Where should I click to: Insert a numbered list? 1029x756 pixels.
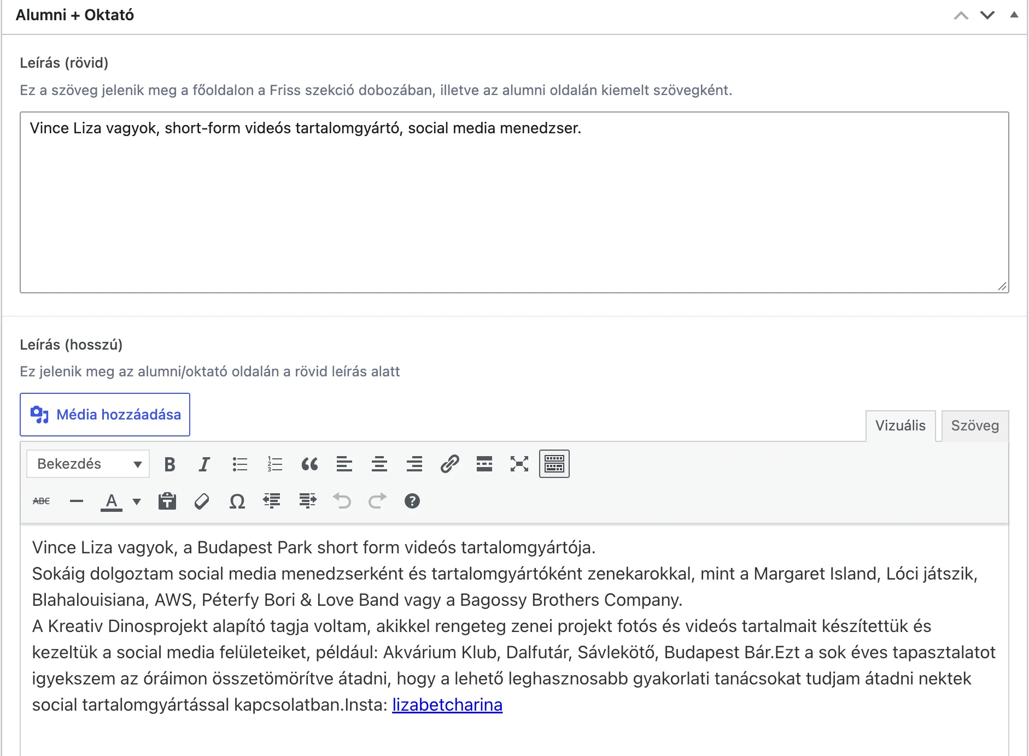click(274, 464)
